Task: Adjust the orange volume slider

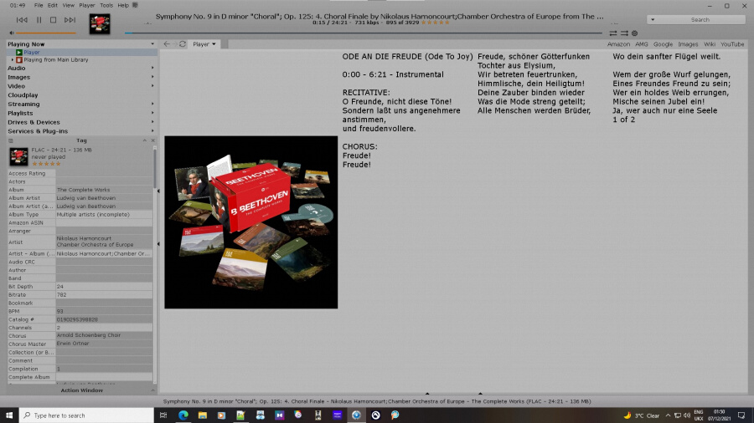Action: point(46,33)
